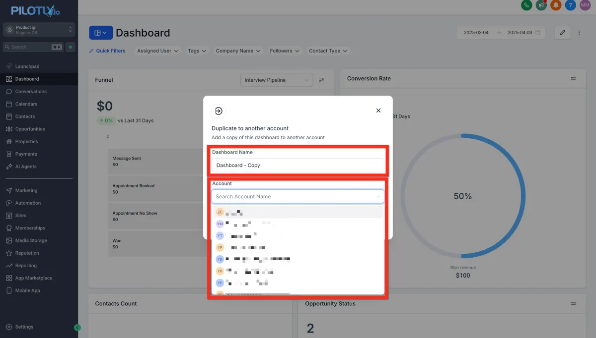
Task: Click the 50% conversion rate donut chart
Action: point(462,196)
